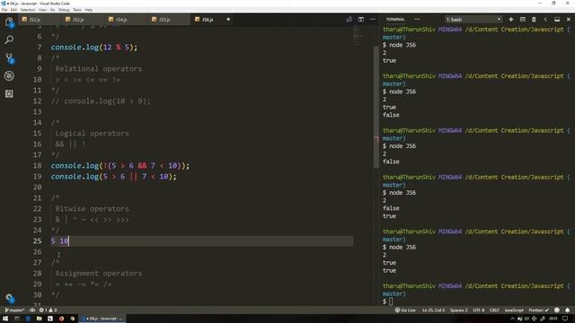Click 'console.log(12 % 5);' on line 7
575x323 pixels.
pyautogui.click(x=93, y=48)
